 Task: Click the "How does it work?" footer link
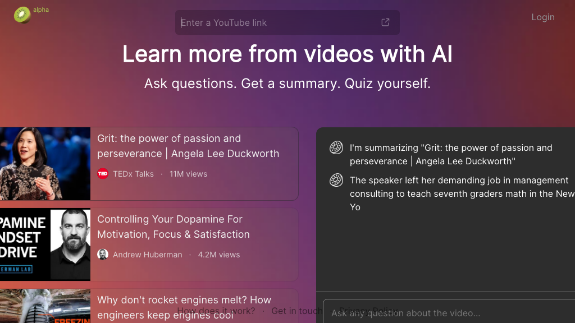[x=216, y=311]
